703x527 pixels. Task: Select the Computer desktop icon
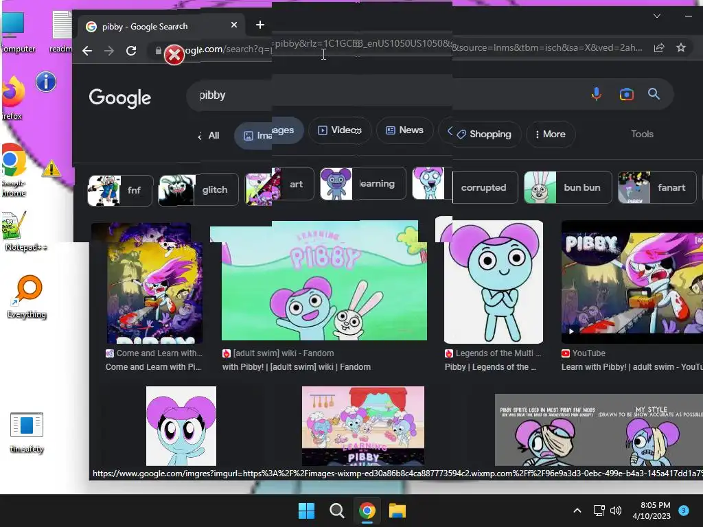click(17, 32)
